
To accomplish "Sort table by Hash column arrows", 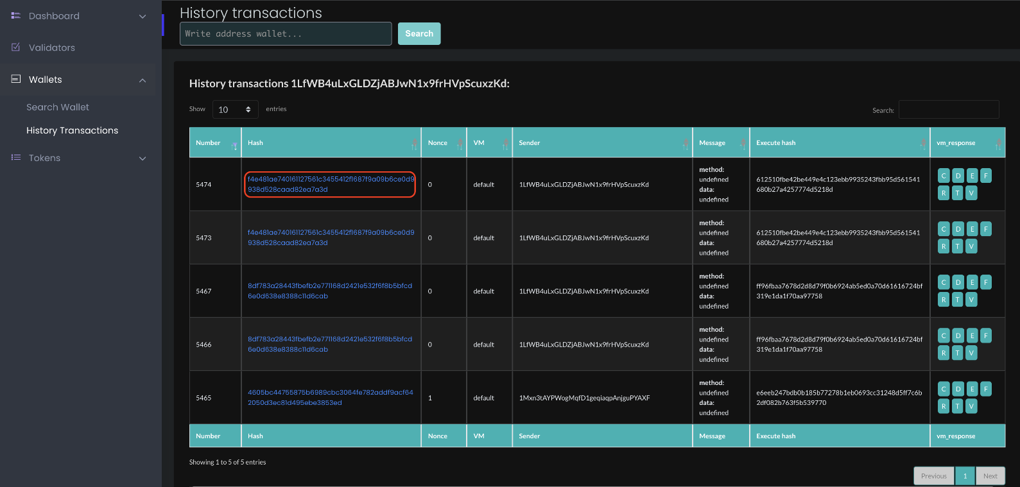I will click(x=414, y=145).
